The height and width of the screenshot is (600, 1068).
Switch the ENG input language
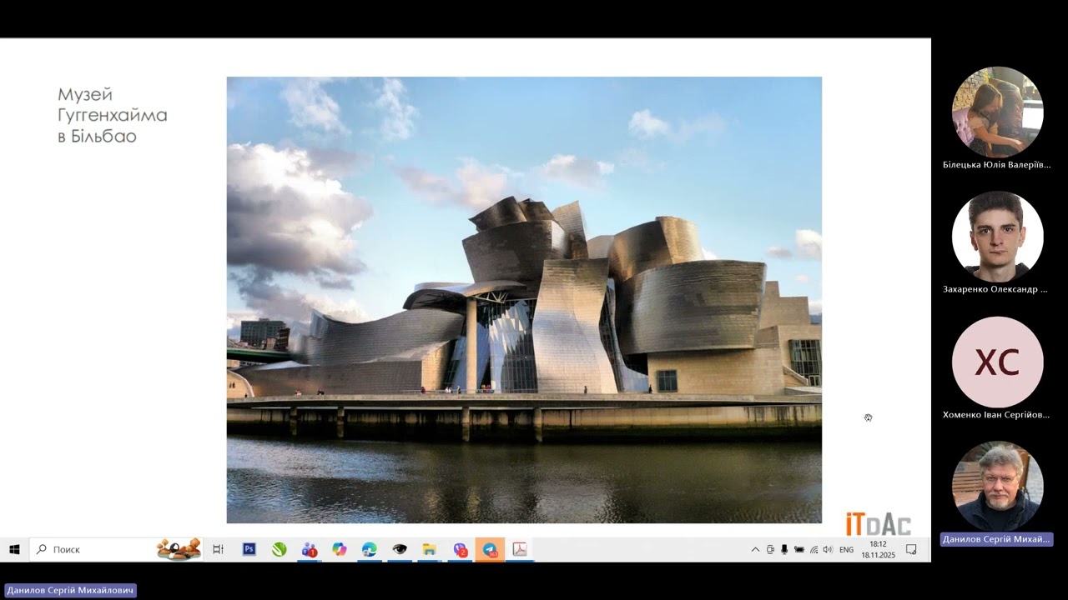pos(846,549)
